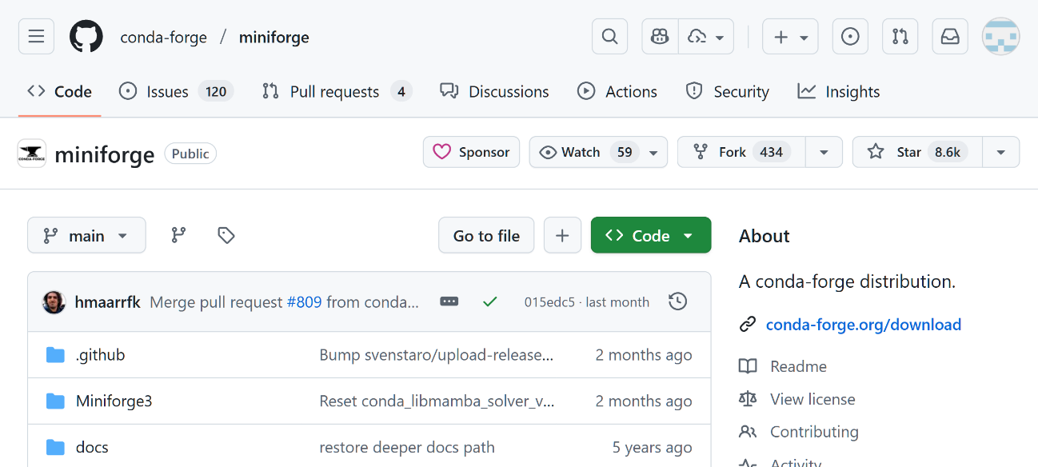Open the hamburger navigation menu
This screenshot has height=467, width=1038.
point(36,37)
